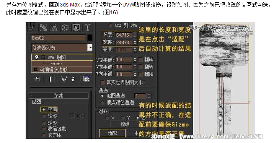Open the Motion command panel tab
The width and height of the screenshot is (274, 143).
tap(65, 28)
